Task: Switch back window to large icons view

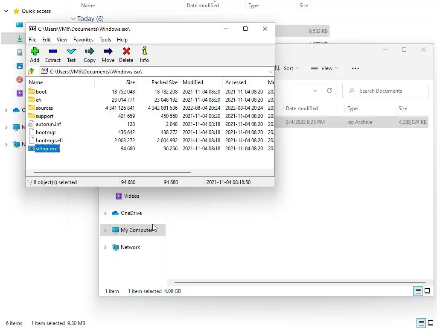Action: 431,323
